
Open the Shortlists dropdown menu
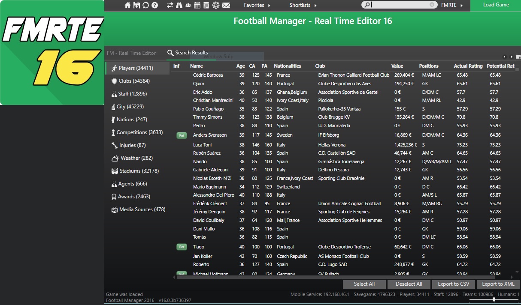pyautogui.click(x=303, y=5)
